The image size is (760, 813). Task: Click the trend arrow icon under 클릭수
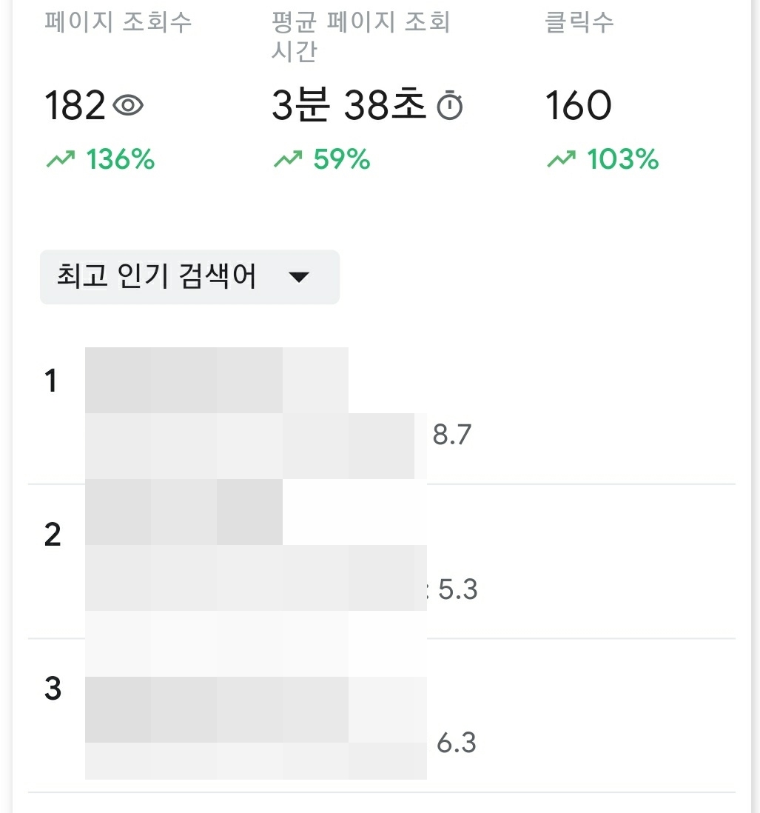[562, 157]
